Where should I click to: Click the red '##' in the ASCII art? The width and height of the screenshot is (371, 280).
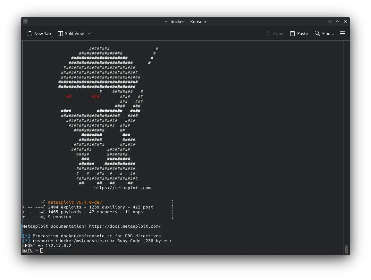[x=69, y=96]
